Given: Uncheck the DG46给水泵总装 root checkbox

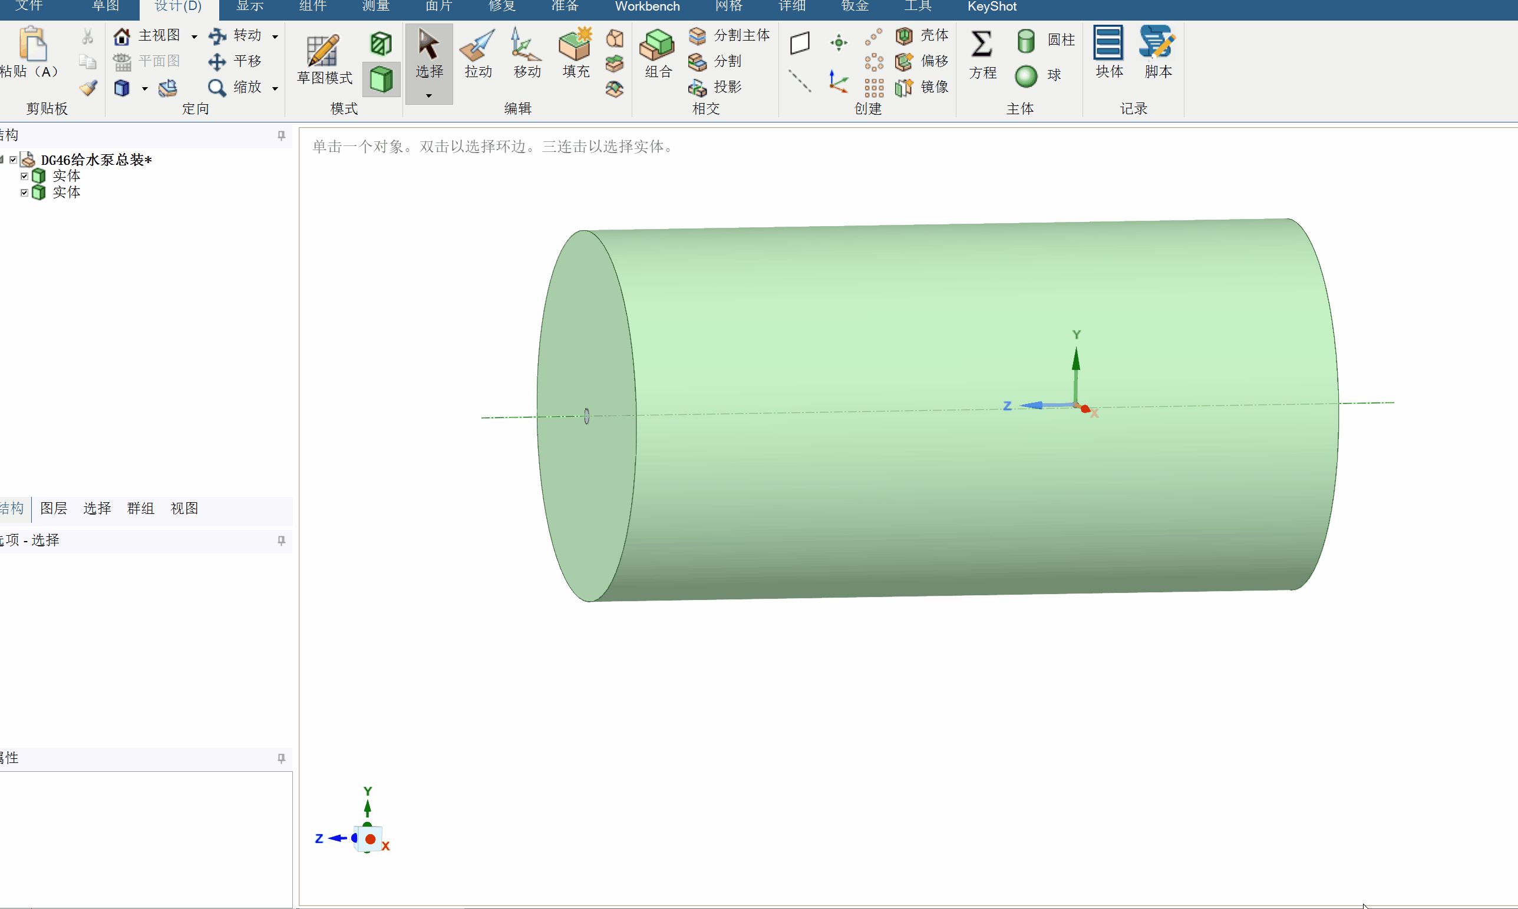Looking at the screenshot, I should click(13, 160).
